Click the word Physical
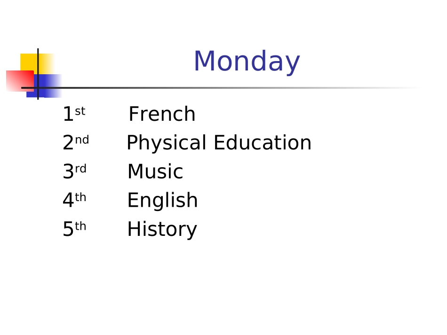 167,143
